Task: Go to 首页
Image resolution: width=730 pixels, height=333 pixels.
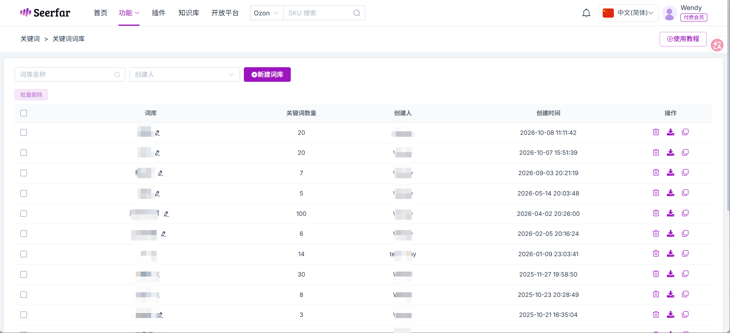Action: click(100, 13)
